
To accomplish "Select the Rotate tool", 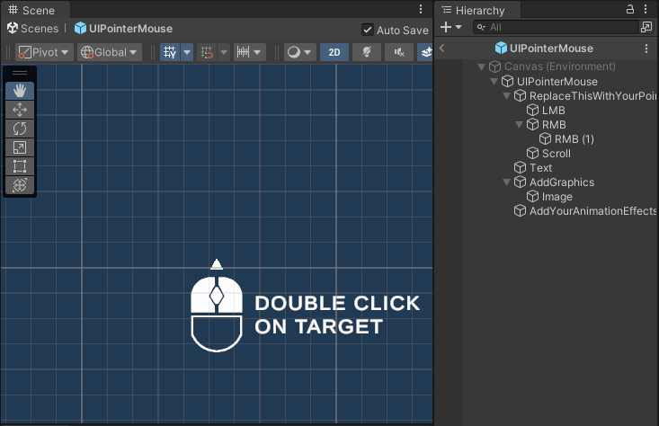I will click(20, 129).
